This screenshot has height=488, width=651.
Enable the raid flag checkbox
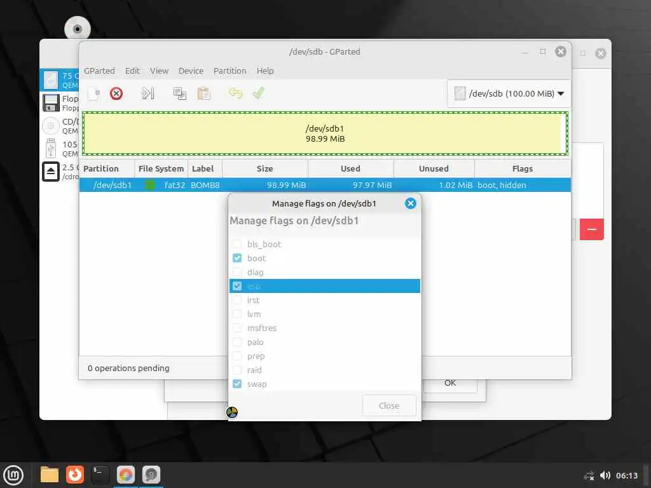(237, 370)
